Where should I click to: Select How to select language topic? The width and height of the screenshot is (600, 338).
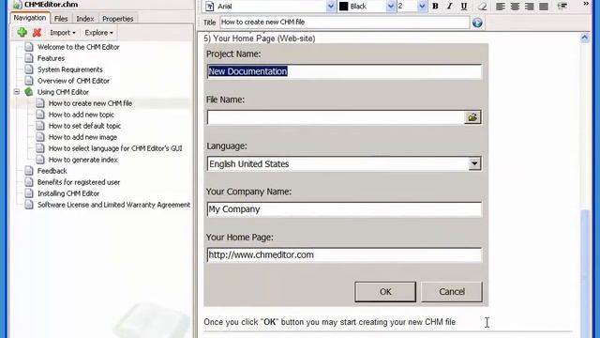(x=115, y=148)
